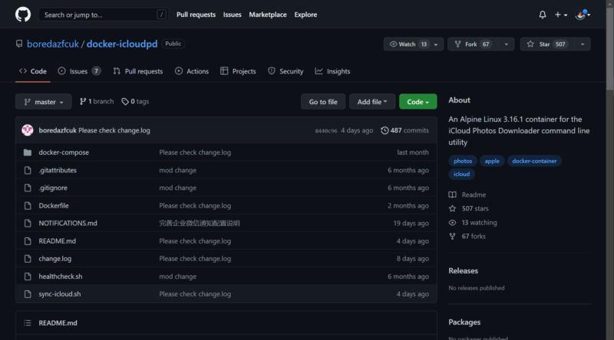Click the file icon beside sync-icloud.sh
This screenshot has height=340, width=614.
(x=28, y=294)
